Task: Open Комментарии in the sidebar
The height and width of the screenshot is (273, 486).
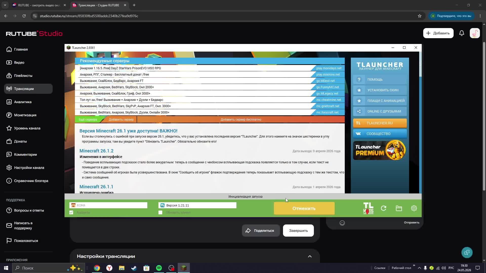Action: (28, 154)
